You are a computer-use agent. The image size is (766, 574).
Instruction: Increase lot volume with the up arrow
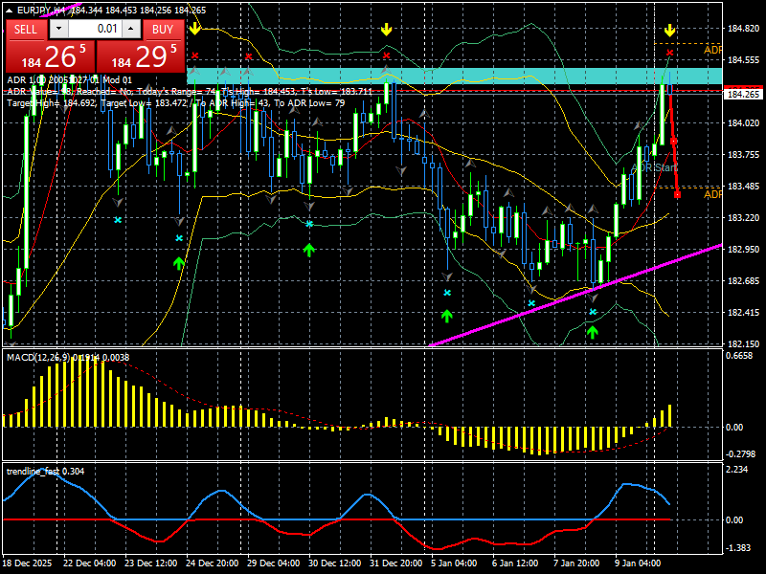click(131, 29)
